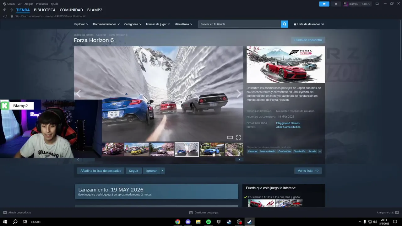Click the Conducción tag
Screen dimensions: 402x226
pos(285,151)
